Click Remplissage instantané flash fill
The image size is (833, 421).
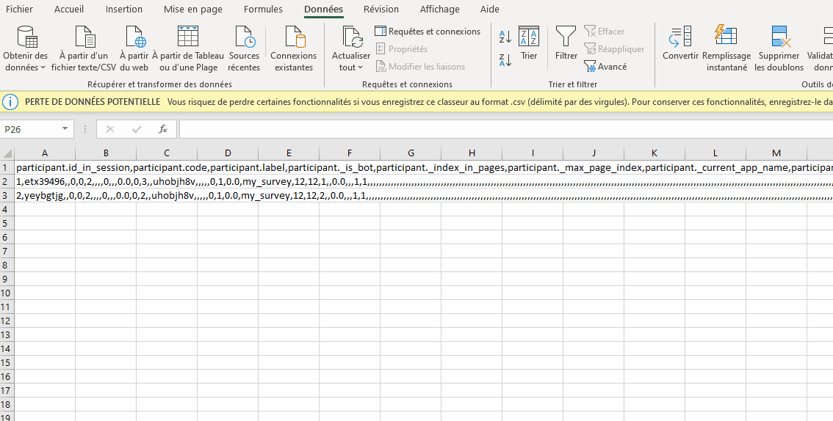point(726,49)
